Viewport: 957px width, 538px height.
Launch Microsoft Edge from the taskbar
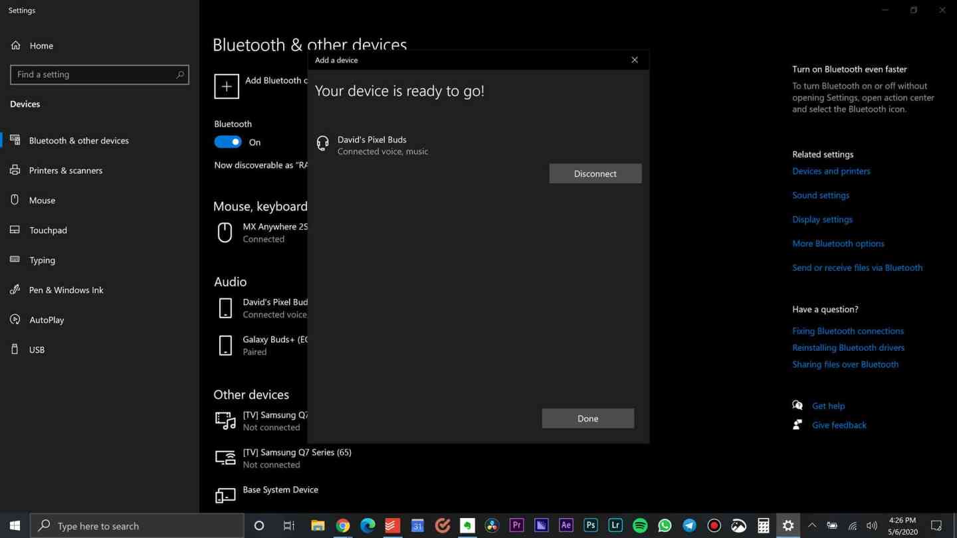tap(368, 525)
